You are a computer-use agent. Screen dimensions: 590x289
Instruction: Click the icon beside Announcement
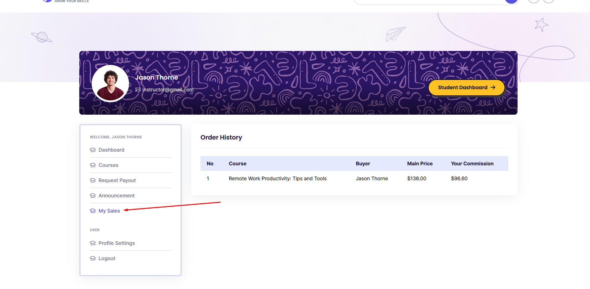pyautogui.click(x=93, y=195)
